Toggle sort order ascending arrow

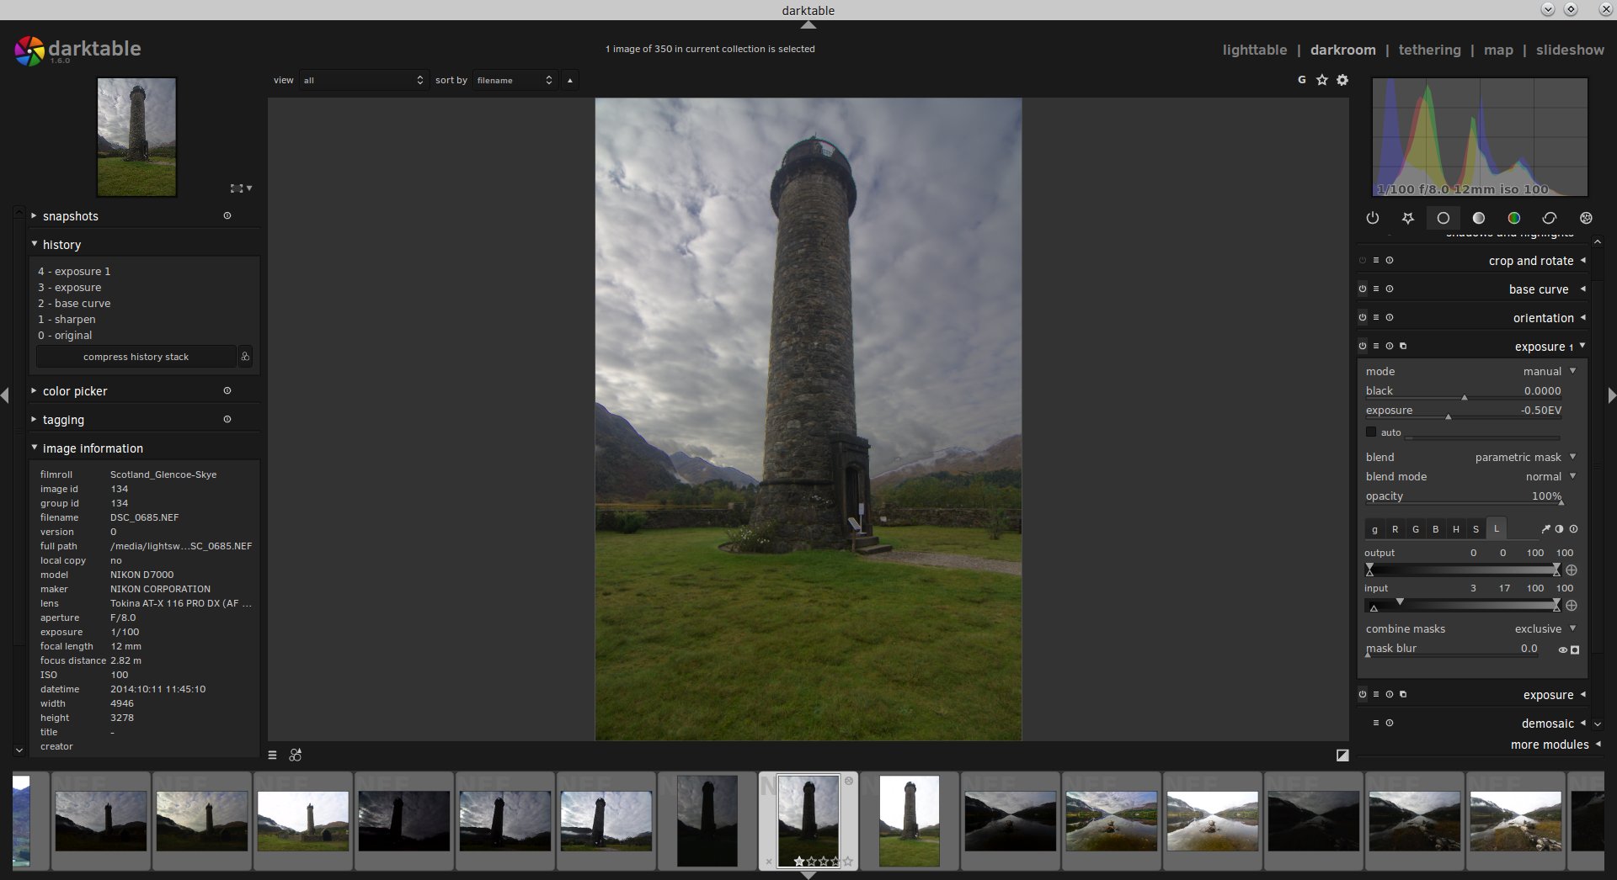pyautogui.click(x=570, y=80)
